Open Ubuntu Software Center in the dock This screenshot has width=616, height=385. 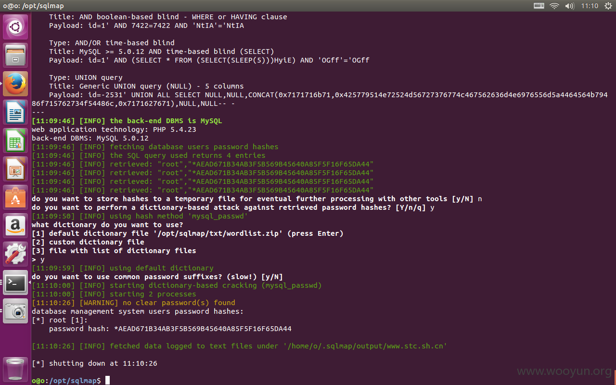(15, 197)
